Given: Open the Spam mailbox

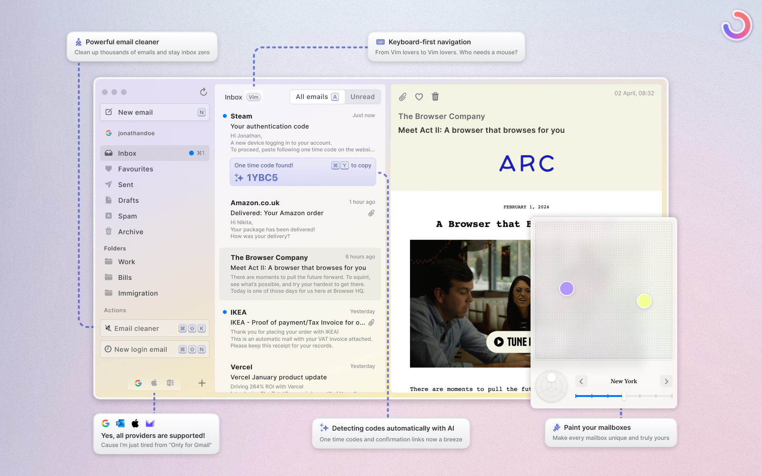Looking at the screenshot, I should point(155,216).
